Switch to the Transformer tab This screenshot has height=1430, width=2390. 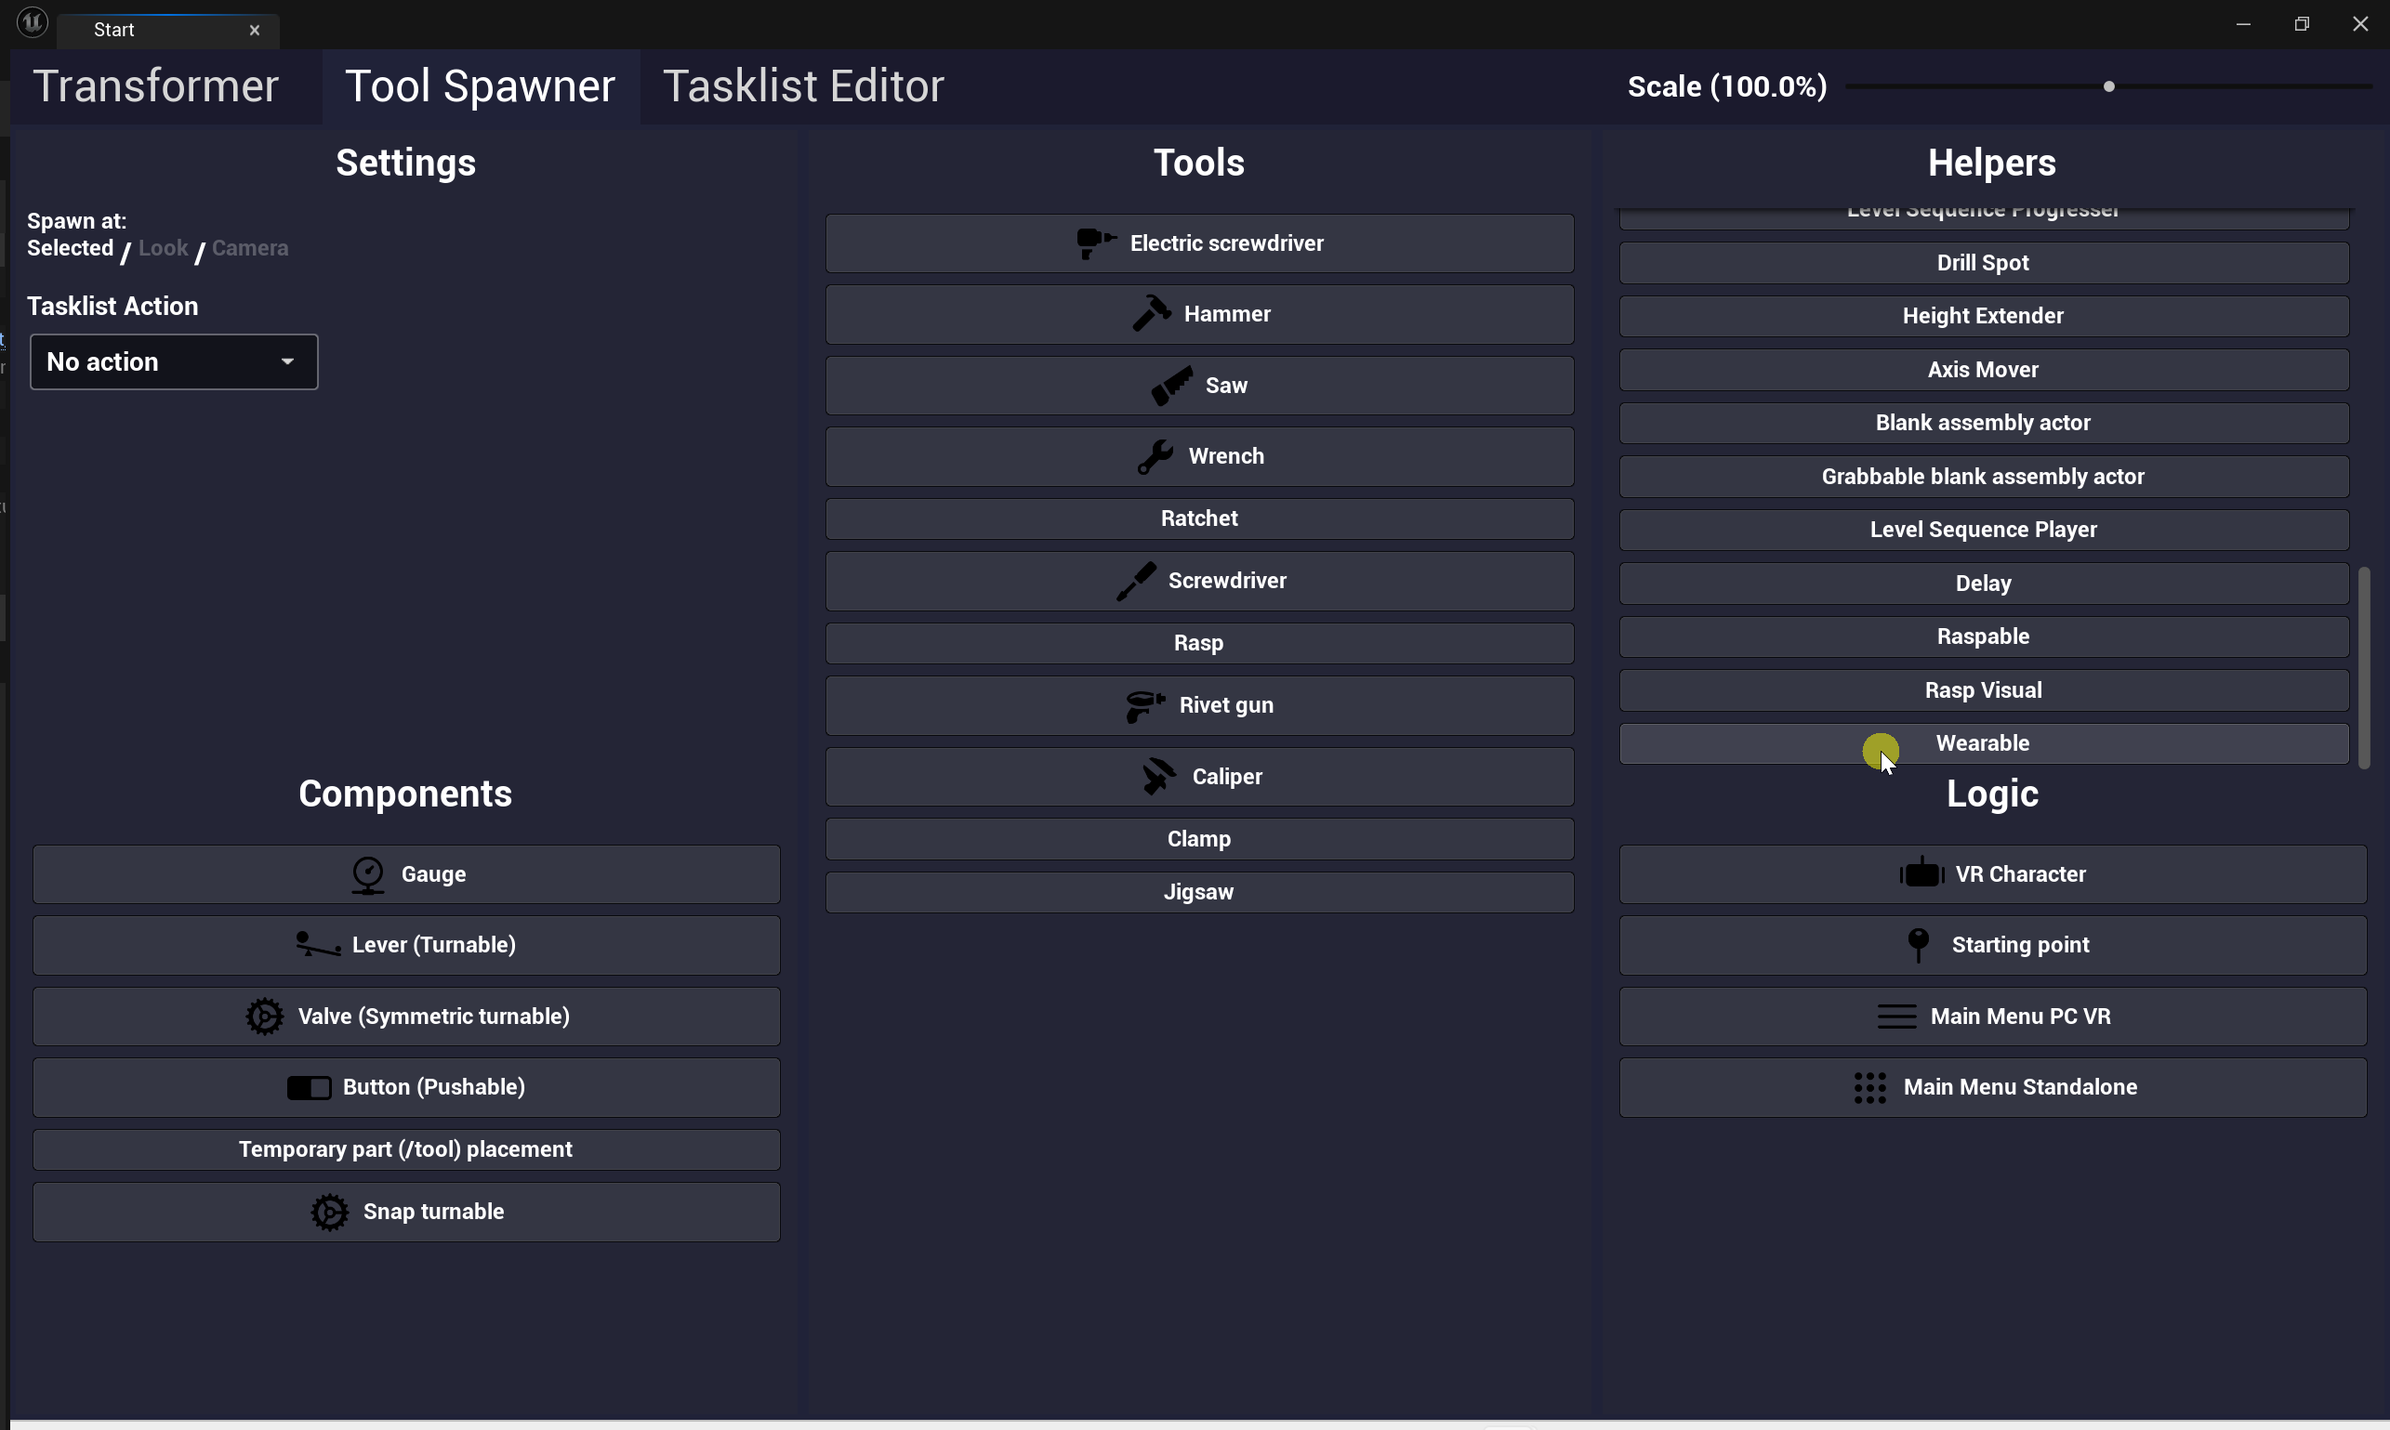155,86
